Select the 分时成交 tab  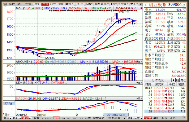157,80
